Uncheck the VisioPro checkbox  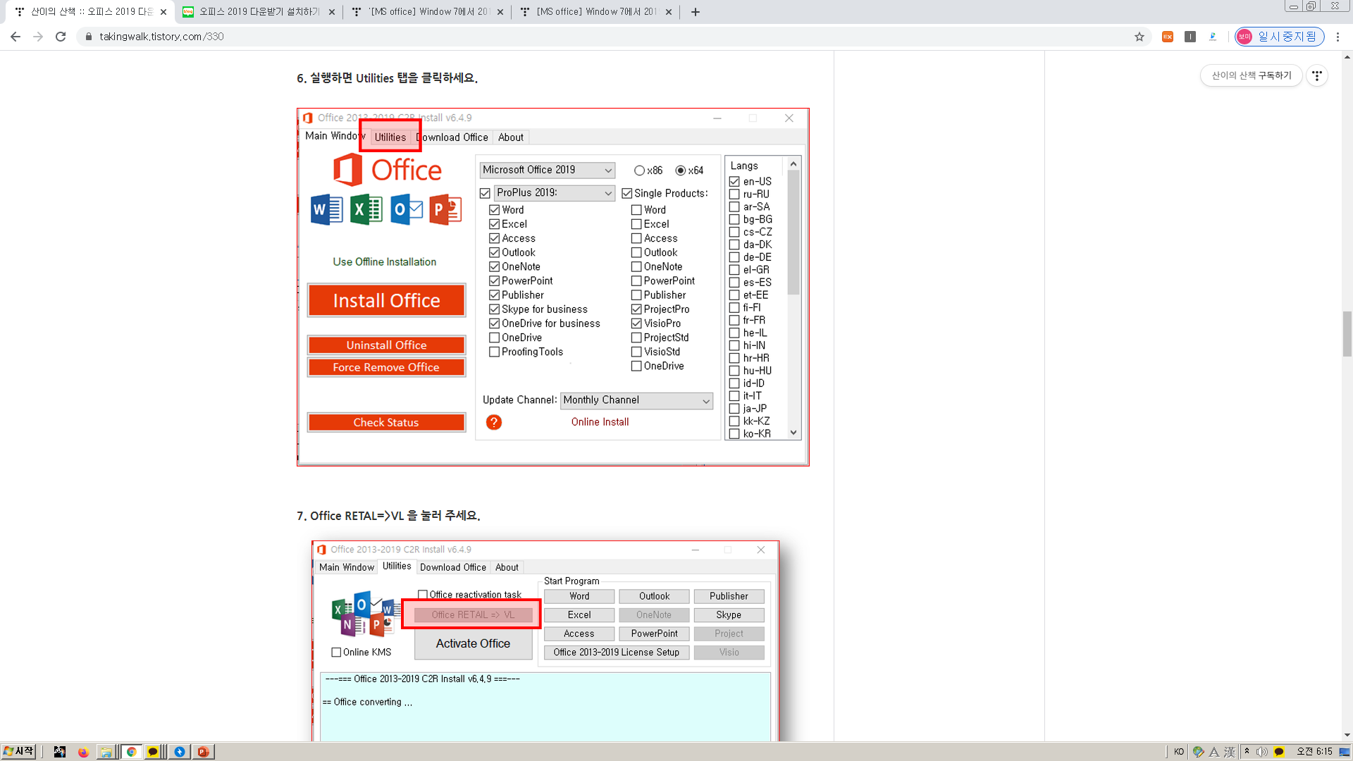636,323
